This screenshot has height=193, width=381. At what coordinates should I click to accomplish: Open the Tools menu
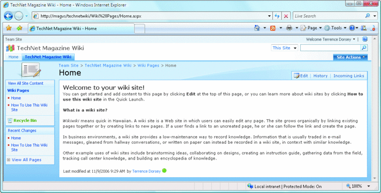point(335,28)
